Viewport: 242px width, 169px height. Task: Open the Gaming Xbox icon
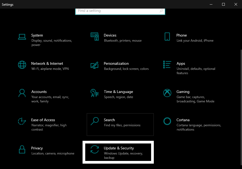click(x=167, y=93)
